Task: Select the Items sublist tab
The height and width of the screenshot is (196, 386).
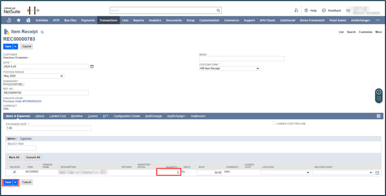Action: (11, 139)
